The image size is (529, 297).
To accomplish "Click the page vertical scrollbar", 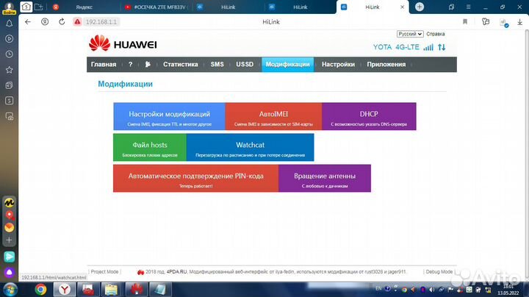I will tap(526, 154).
